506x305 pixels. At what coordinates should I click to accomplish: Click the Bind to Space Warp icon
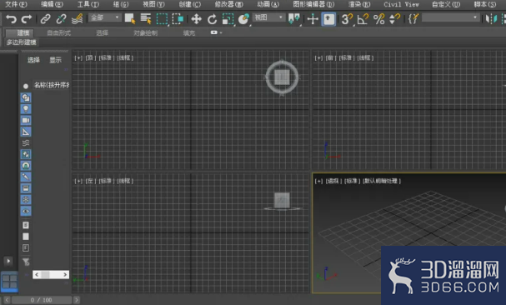(x=77, y=19)
